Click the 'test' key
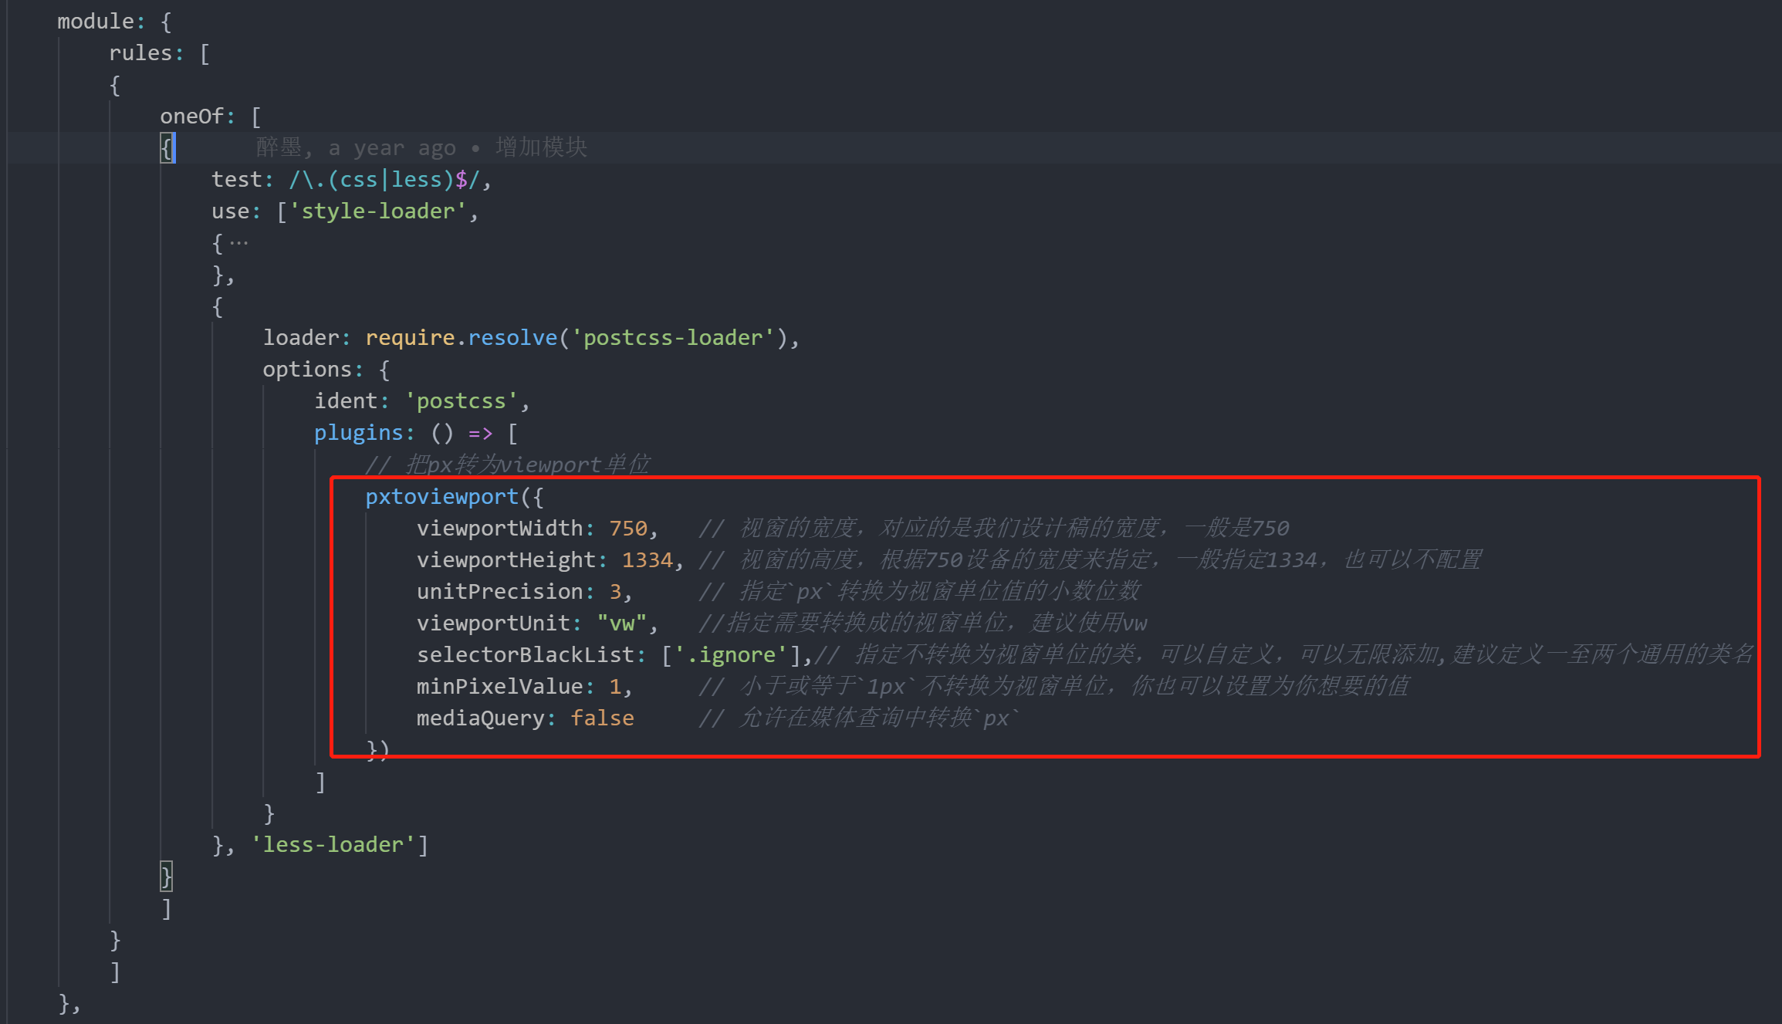Viewport: 1782px width, 1024px height. pyautogui.click(x=237, y=180)
